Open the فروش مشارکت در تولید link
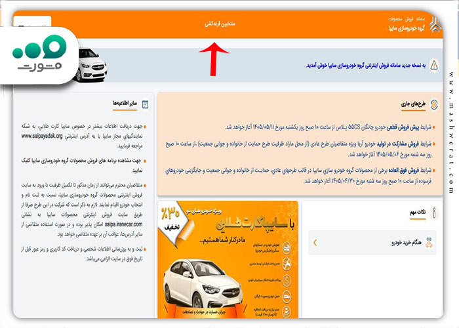This screenshot has height=328, width=459. 398,144
